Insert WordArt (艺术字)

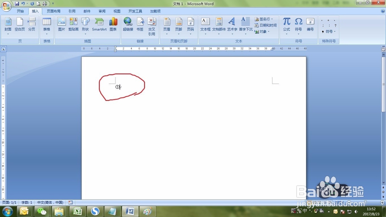(x=232, y=26)
